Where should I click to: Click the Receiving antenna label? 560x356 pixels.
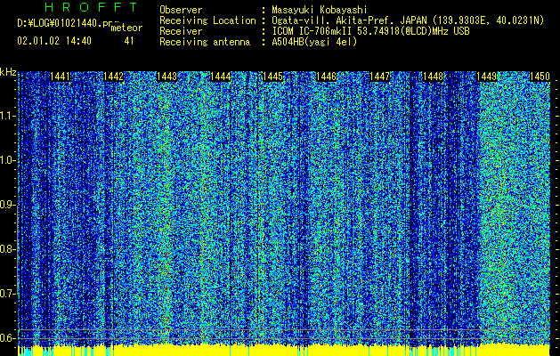[205, 42]
